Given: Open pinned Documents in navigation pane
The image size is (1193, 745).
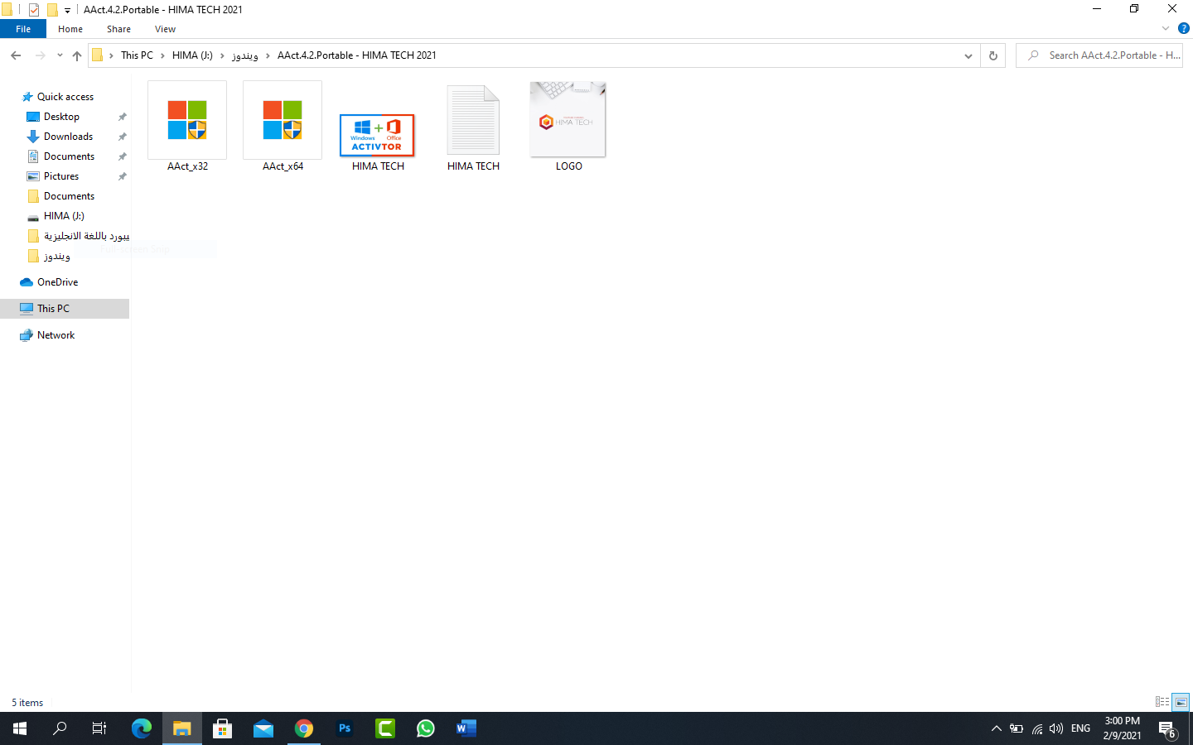Looking at the screenshot, I should coord(69,156).
